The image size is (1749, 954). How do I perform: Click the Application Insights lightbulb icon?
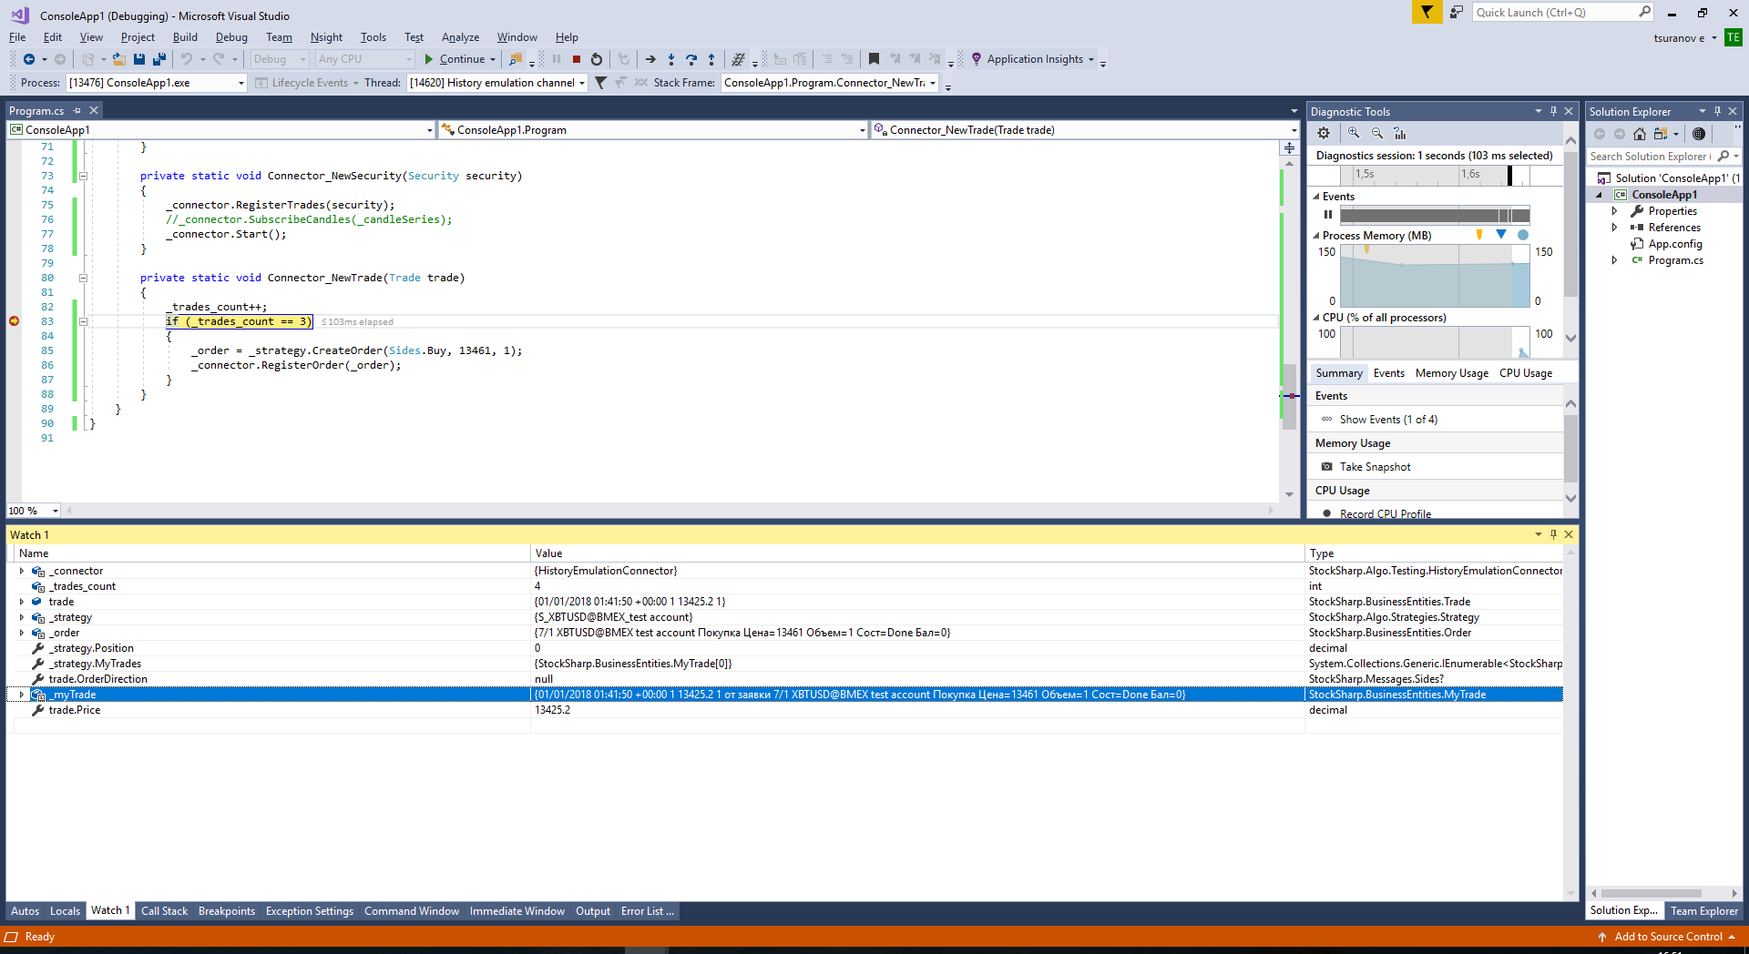pos(977,59)
